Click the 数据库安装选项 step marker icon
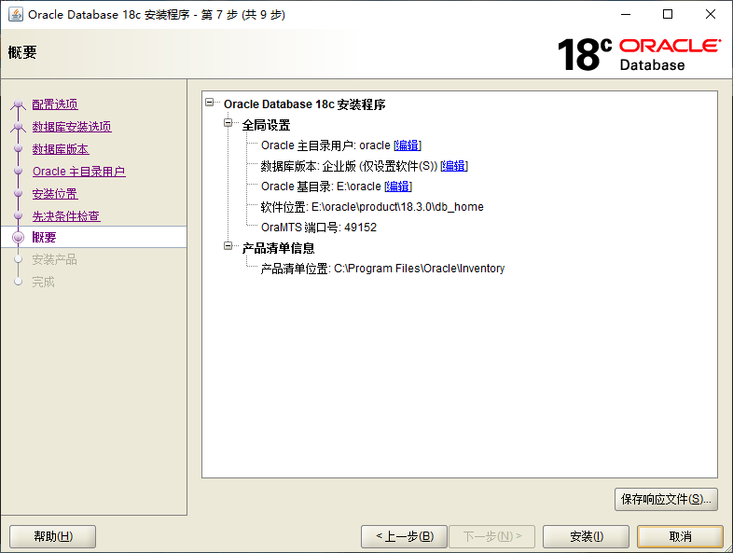733x553 pixels. (19, 126)
